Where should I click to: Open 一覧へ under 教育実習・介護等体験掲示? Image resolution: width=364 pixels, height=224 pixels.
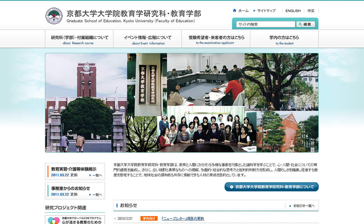[96, 175]
